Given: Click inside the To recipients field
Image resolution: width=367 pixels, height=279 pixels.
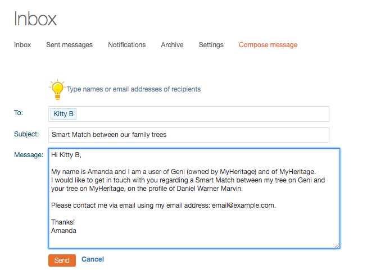Looking at the screenshot, I should [189, 114].
